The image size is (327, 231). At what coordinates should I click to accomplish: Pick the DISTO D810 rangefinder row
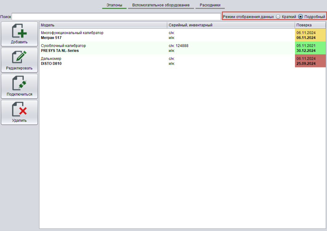(103, 61)
